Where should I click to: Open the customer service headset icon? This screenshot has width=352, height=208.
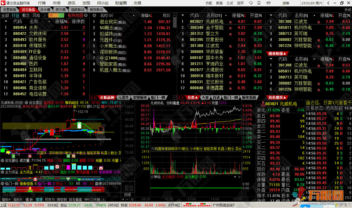pyautogui.click(x=251, y=3)
